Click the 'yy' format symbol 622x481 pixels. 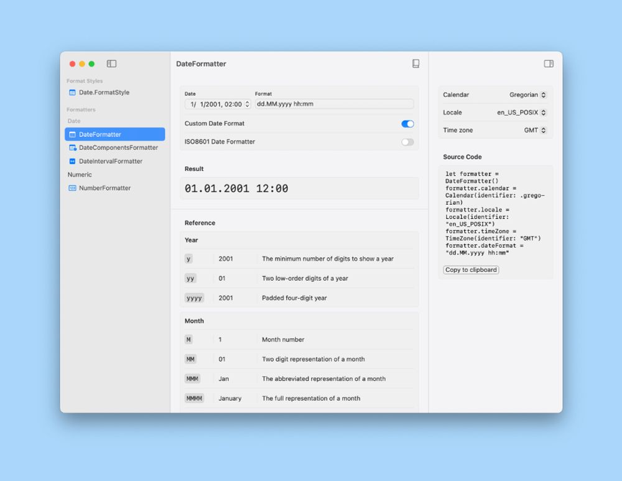(x=190, y=279)
